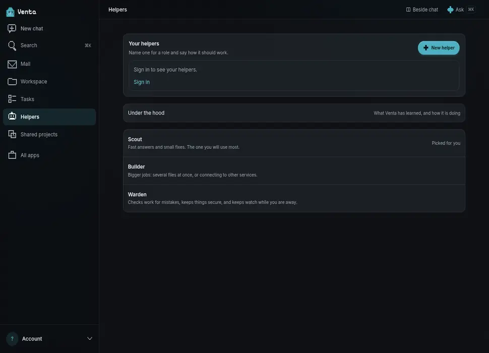Click "Sign in to see your helpers." text

(165, 70)
